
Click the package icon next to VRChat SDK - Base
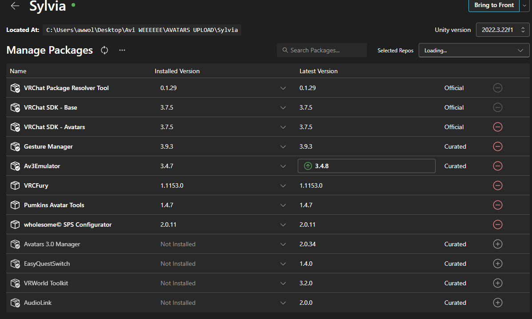point(15,107)
